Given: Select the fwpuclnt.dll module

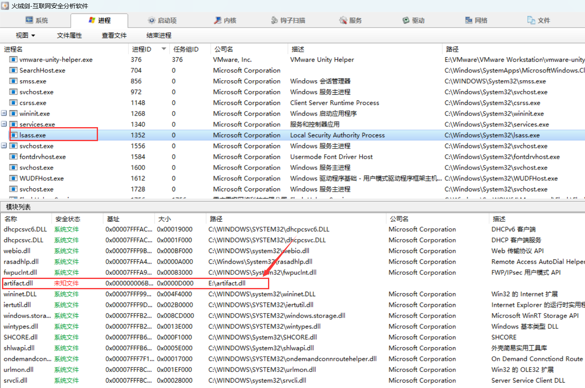Looking at the screenshot, I should pyautogui.click(x=20, y=272).
